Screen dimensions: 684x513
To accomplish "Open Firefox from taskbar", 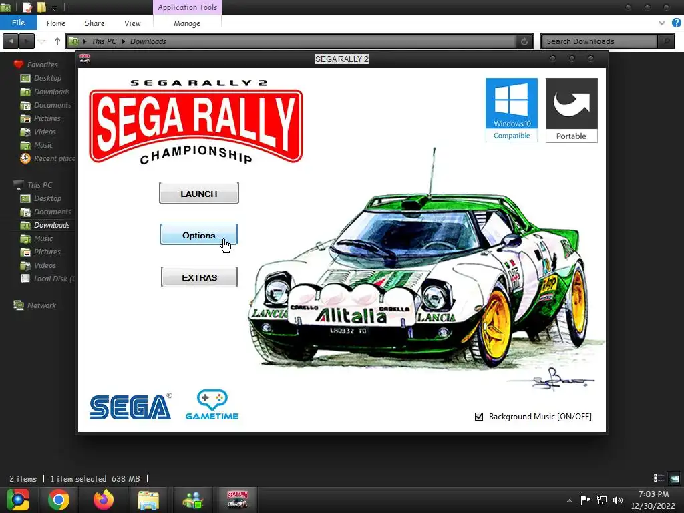I will click(x=104, y=500).
